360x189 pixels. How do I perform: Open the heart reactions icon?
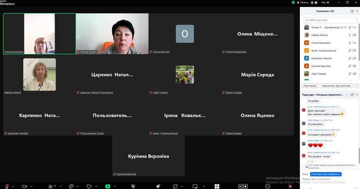tap(89, 186)
